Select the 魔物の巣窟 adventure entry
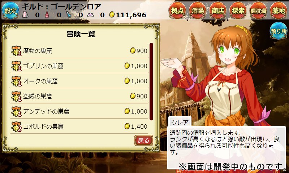The height and width of the screenshot is (173, 289). point(79,51)
